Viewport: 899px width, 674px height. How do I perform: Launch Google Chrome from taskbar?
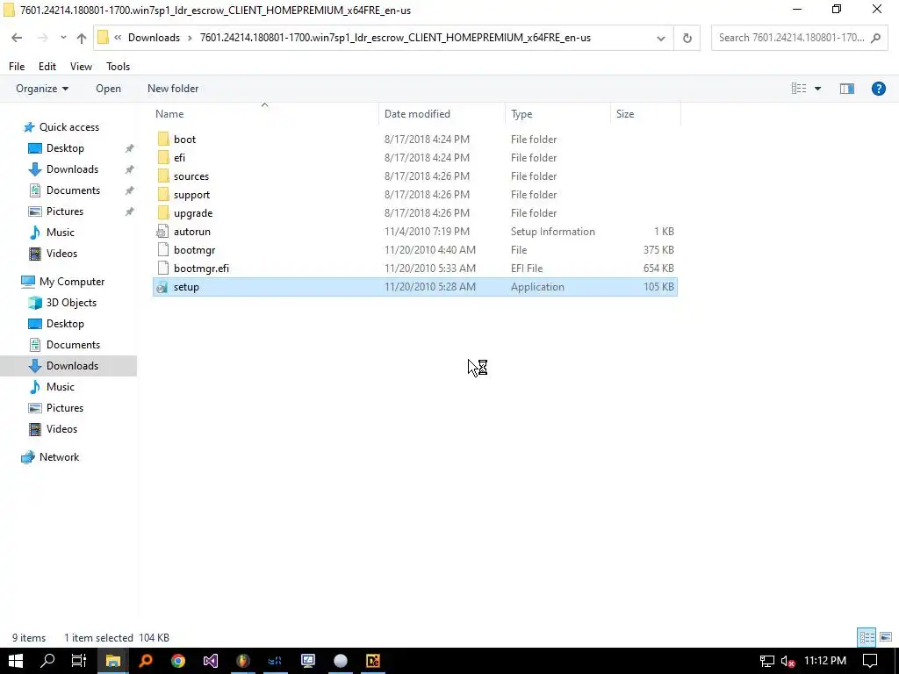tap(178, 661)
